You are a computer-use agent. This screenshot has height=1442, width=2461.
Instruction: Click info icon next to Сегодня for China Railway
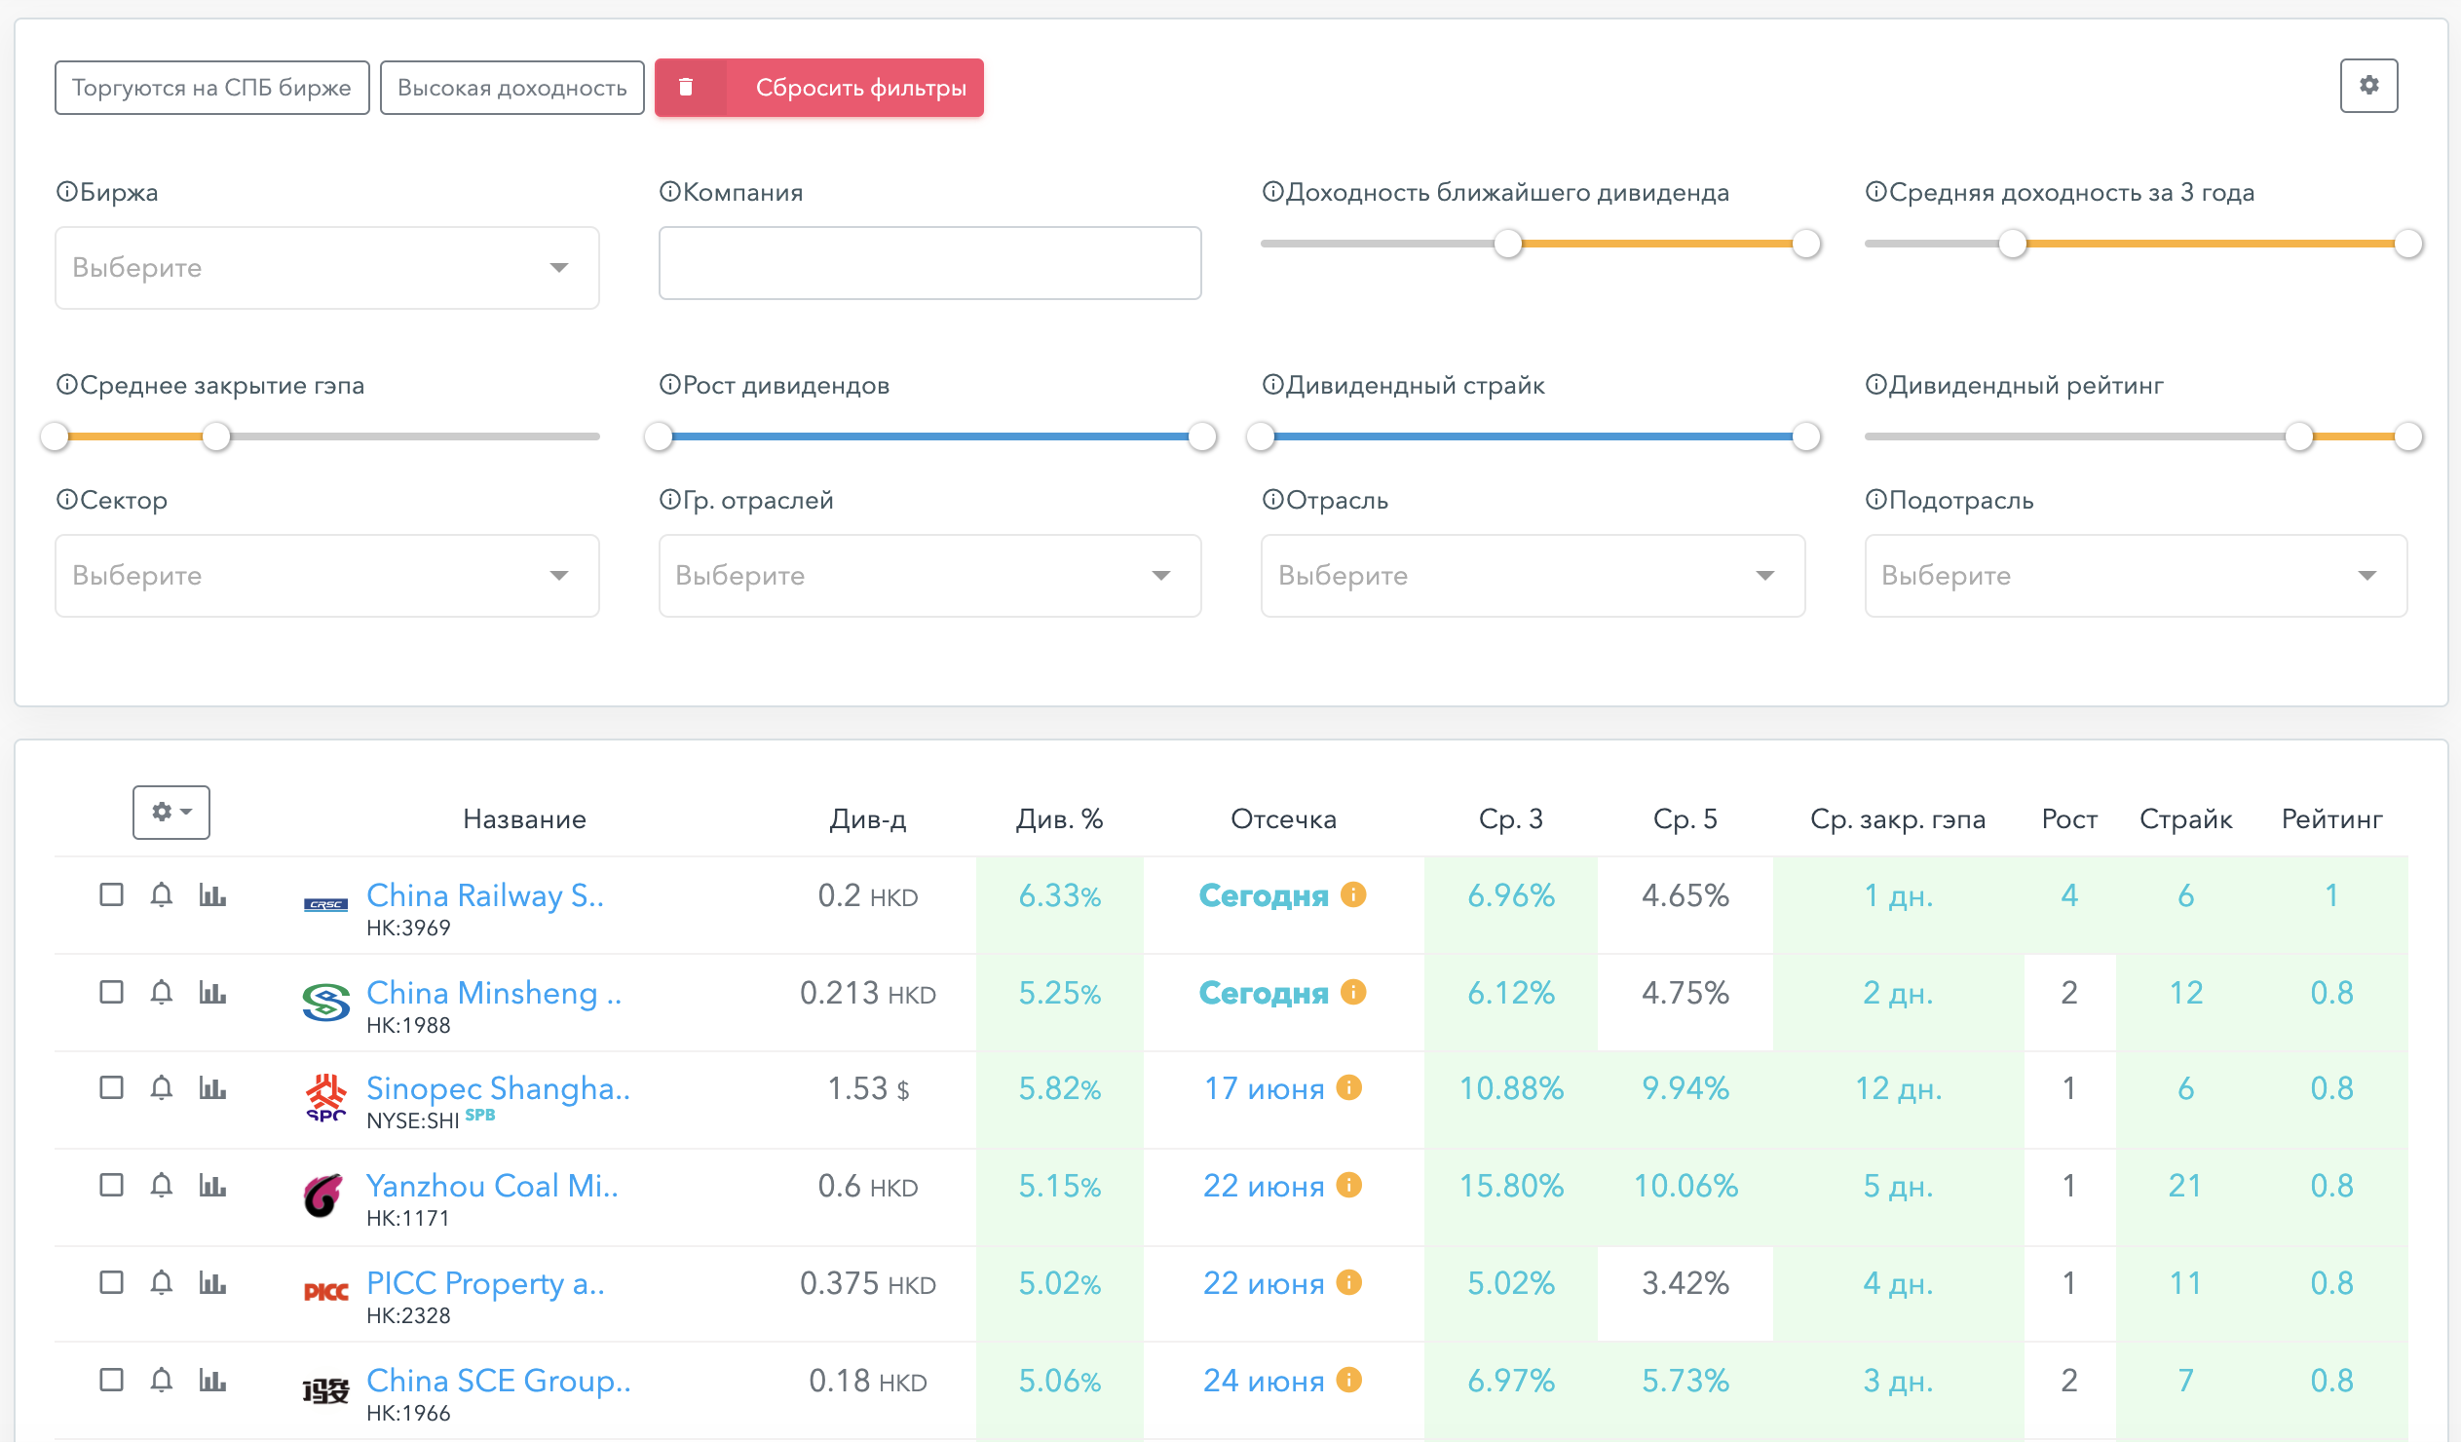click(1352, 893)
